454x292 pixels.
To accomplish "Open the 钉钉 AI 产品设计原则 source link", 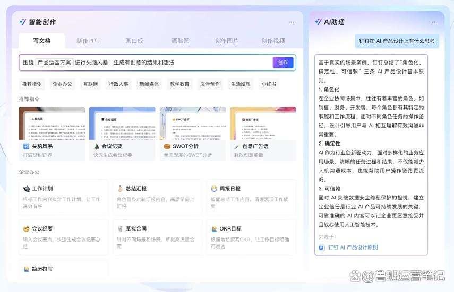I will (x=353, y=247).
